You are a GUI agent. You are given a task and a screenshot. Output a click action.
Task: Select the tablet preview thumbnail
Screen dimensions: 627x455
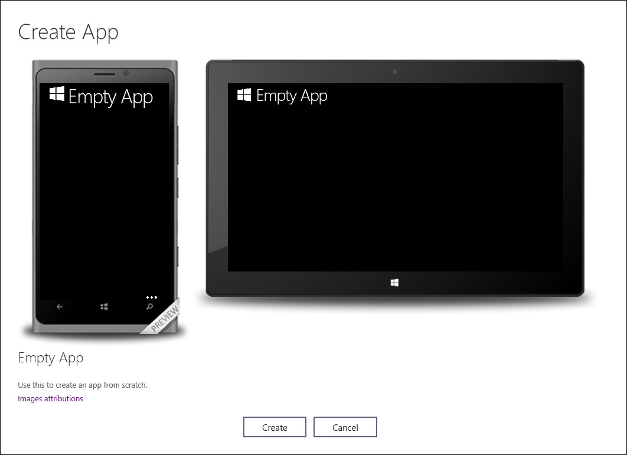pos(394,177)
